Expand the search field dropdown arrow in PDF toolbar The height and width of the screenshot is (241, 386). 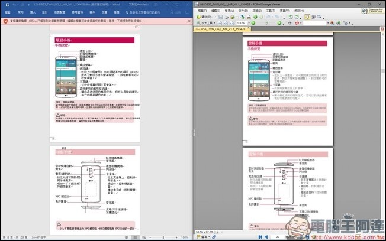(x=328, y=23)
